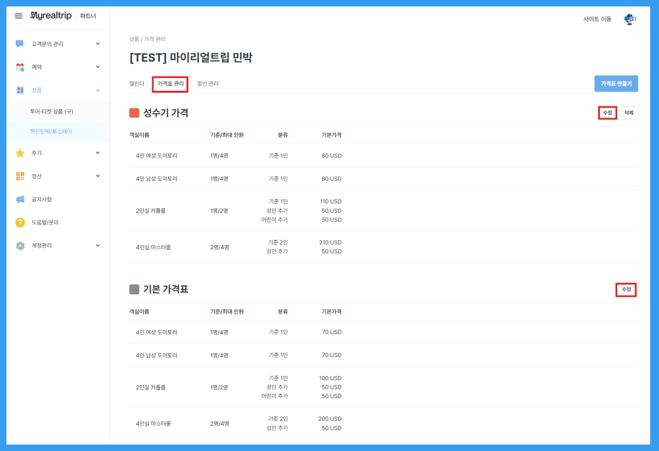Click the 상품 product icon in sidebar
The width and height of the screenshot is (659, 451).
(20, 90)
